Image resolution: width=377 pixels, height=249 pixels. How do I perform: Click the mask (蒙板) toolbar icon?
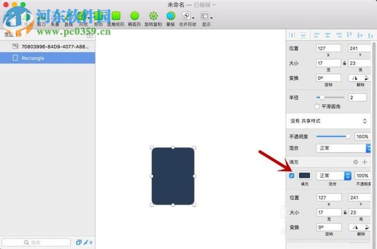click(171, 16)
